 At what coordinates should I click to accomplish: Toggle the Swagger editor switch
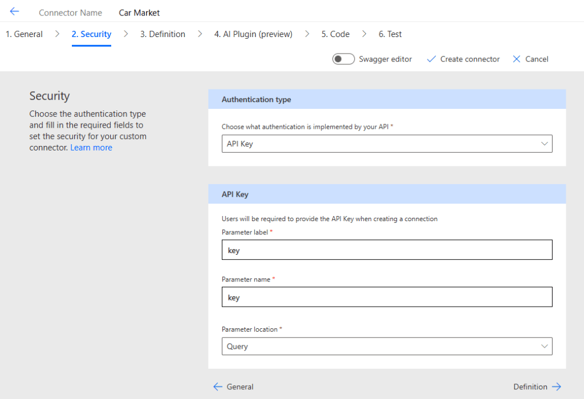343,59
